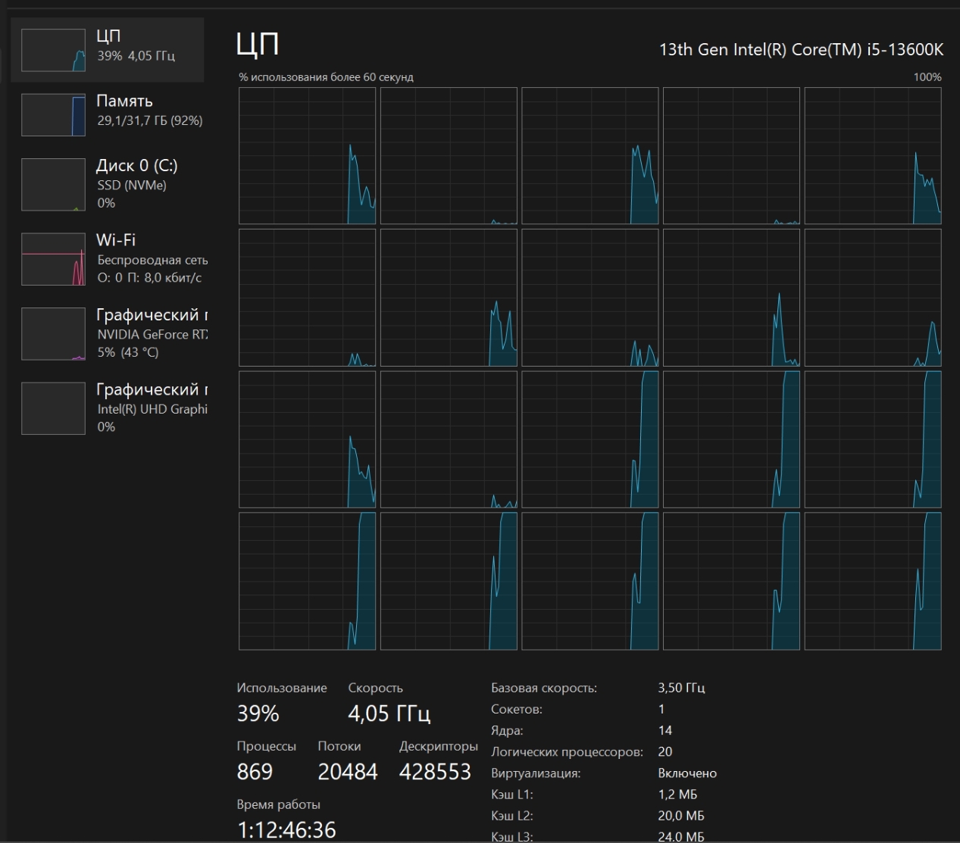Viewport: 960px width, 843px height.
Task: Click the Дескрипторы label
Action: tap(439, 747)
